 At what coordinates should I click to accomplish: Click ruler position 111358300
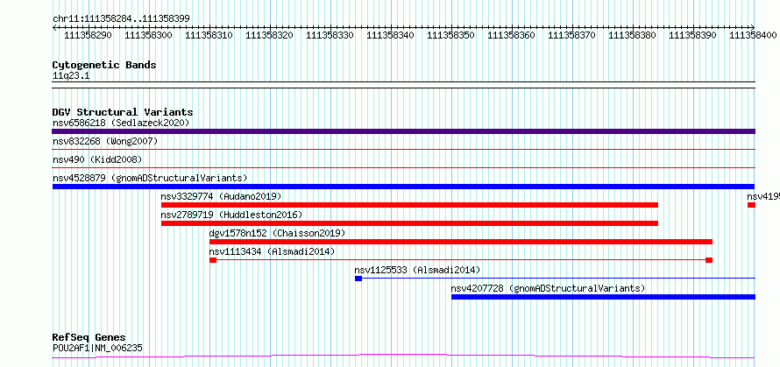coord(149,35)
